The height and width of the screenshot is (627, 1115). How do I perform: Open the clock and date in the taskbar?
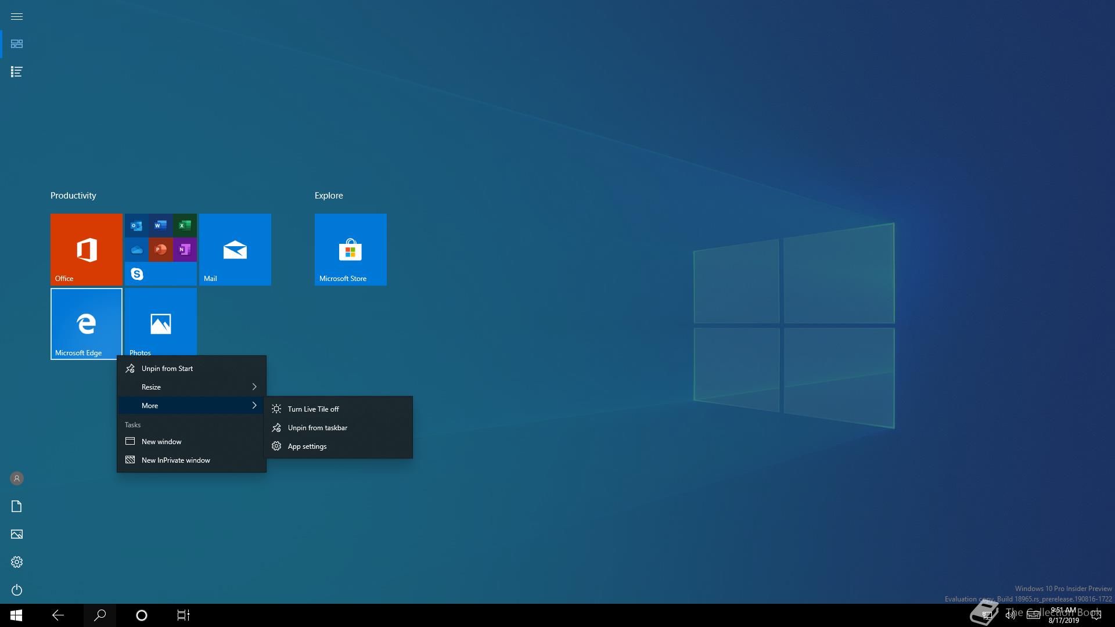(x=1063, y=615)
